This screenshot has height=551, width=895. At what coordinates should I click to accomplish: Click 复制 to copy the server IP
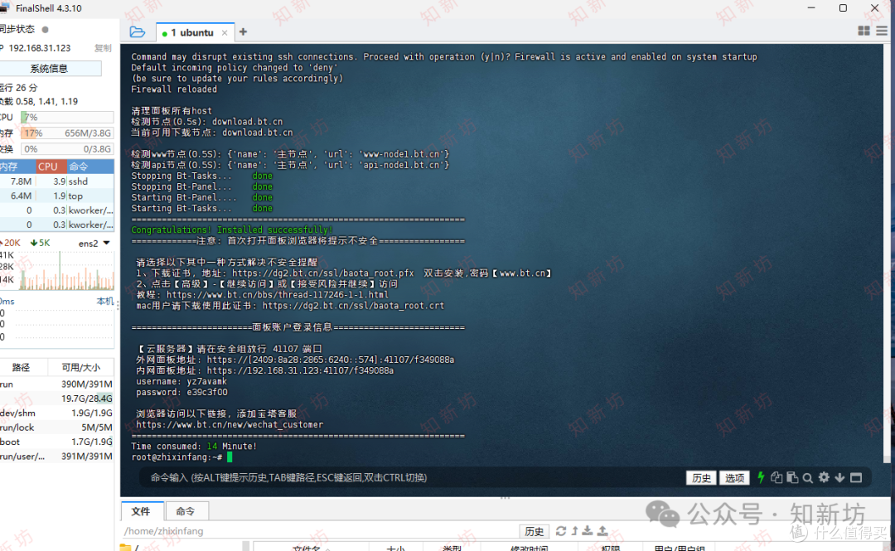103,47
